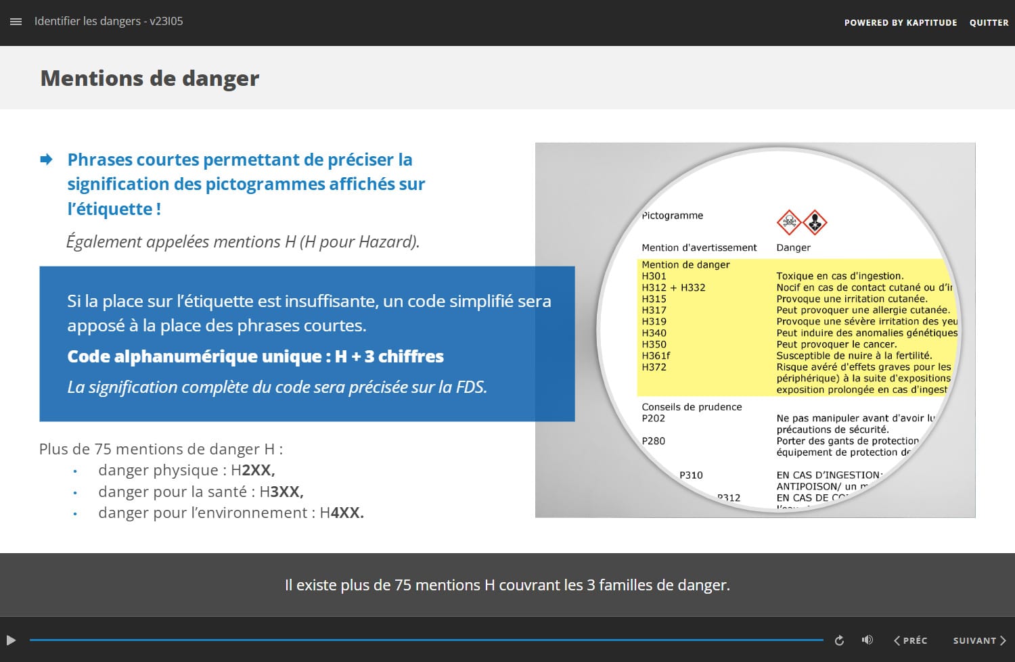Click the subtitle caption text
This screenshot has width=1015, height=662.
[x=507, y=585]
